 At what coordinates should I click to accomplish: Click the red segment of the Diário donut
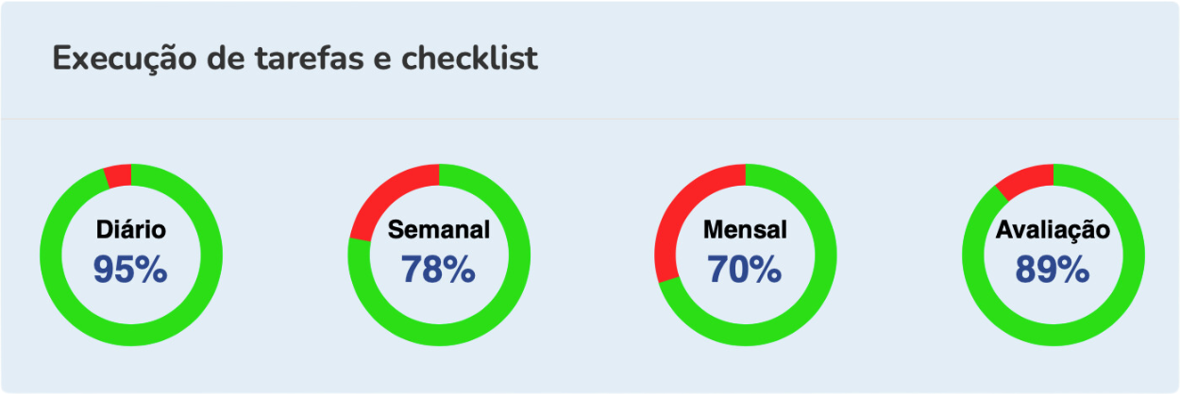pos(118,175)
